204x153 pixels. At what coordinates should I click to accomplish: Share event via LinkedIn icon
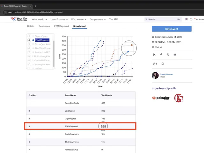click(x=154, y=55)
